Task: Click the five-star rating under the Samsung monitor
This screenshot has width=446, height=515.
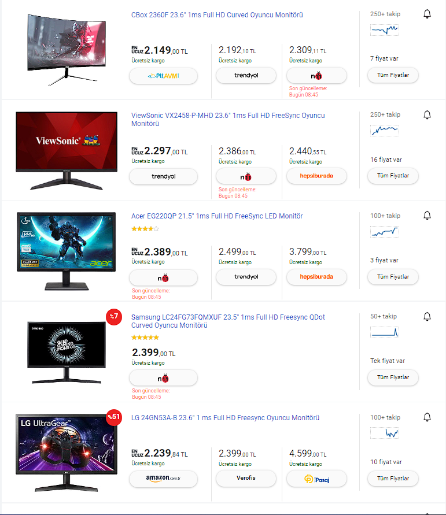Action: pyautogui.click(x=145, y=338)
